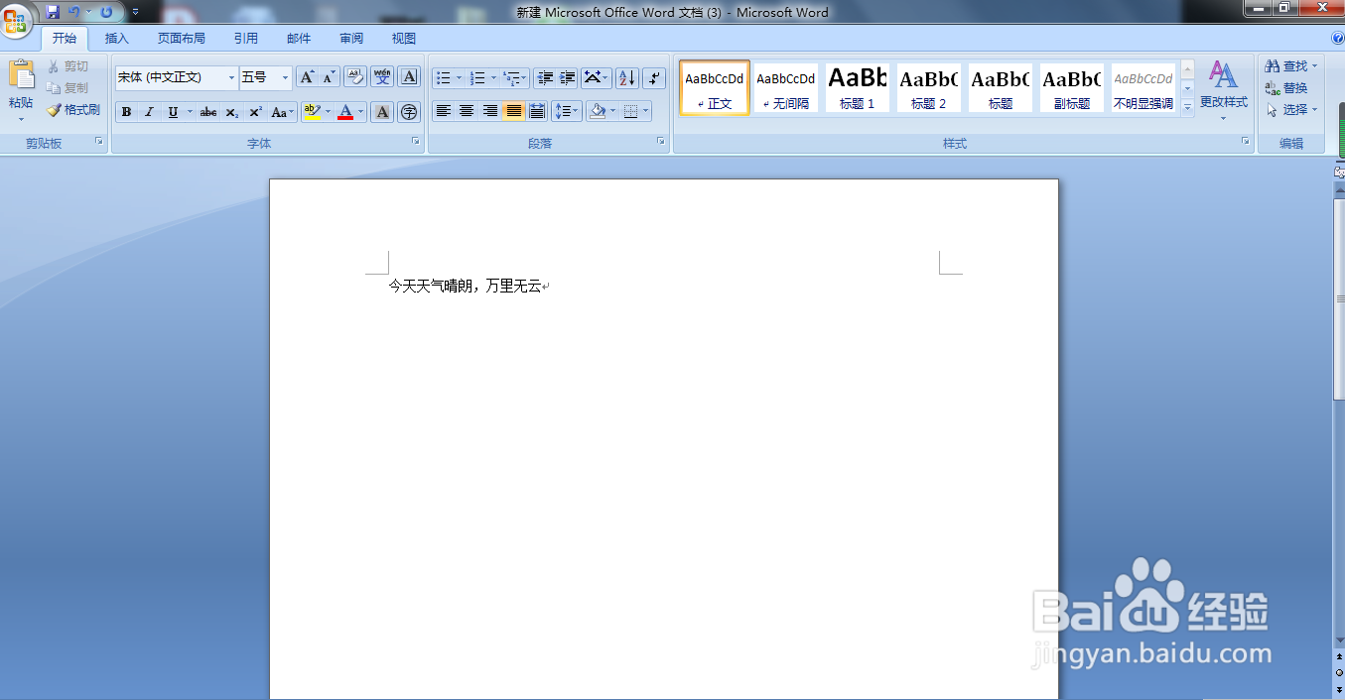The image size is (1345, 700).
Task: Decrease paragraph indent
Action: coord(545,77)
